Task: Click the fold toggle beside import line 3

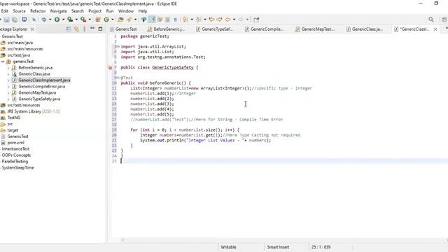Action: pyautogui.click(x=118, y=47)
